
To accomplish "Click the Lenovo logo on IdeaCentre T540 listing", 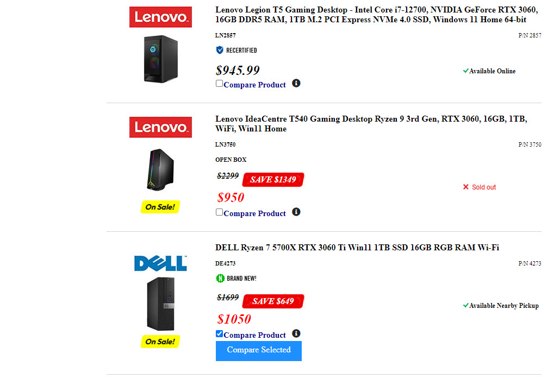I will click(160, 127).
